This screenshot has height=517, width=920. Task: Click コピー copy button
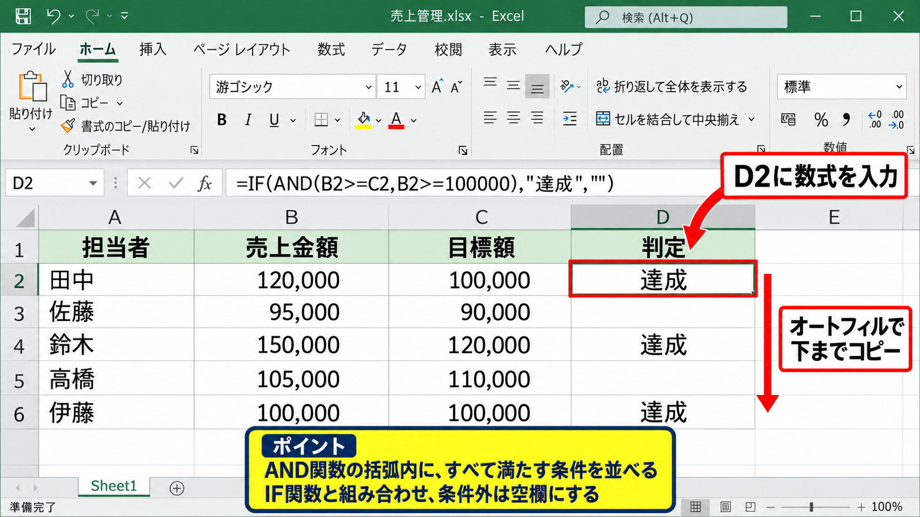click(x=84, y=103)
